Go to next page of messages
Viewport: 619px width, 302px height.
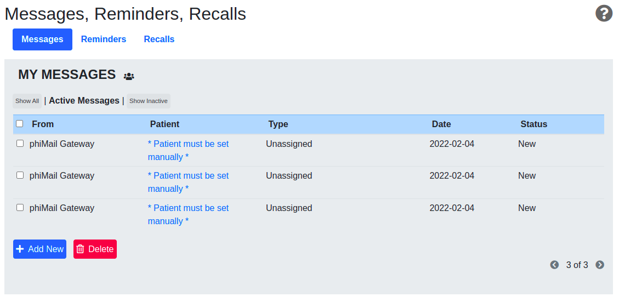[x=600, y=265]
